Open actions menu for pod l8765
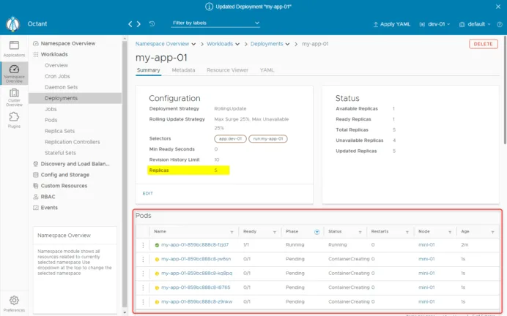Screen dimensions: 507x316 coord(144,287)
